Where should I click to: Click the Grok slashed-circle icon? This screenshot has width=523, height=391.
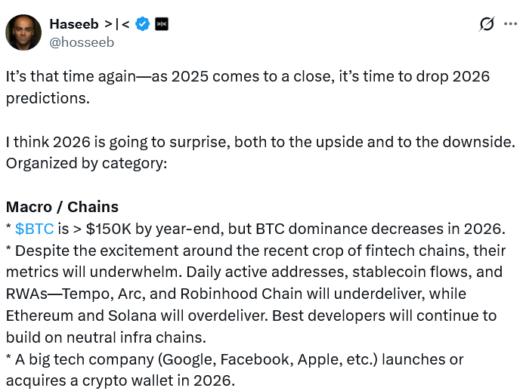487,24
